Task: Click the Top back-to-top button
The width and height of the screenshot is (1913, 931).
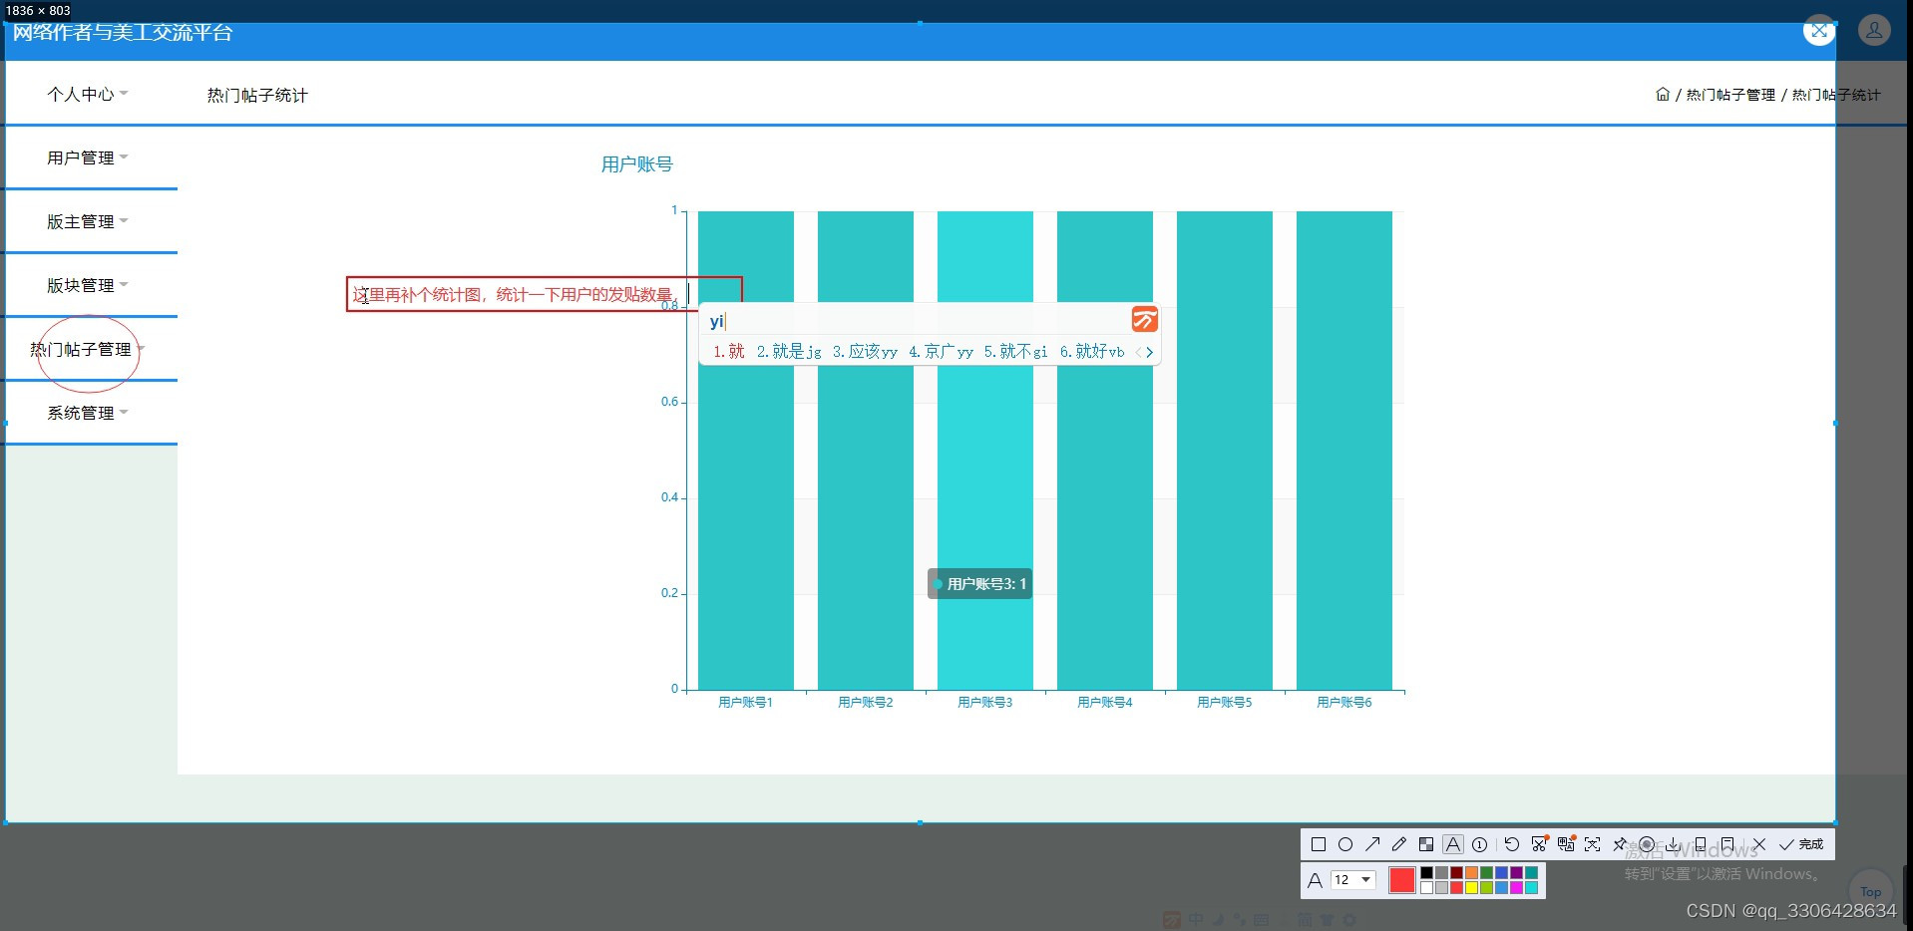Action: pos(1871,891)
